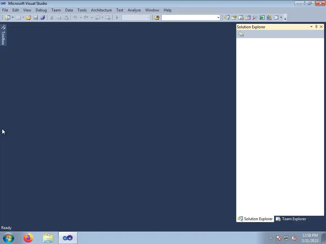Click the Navigate Forward icon
326x244 pixels.
tap(108, 18)
